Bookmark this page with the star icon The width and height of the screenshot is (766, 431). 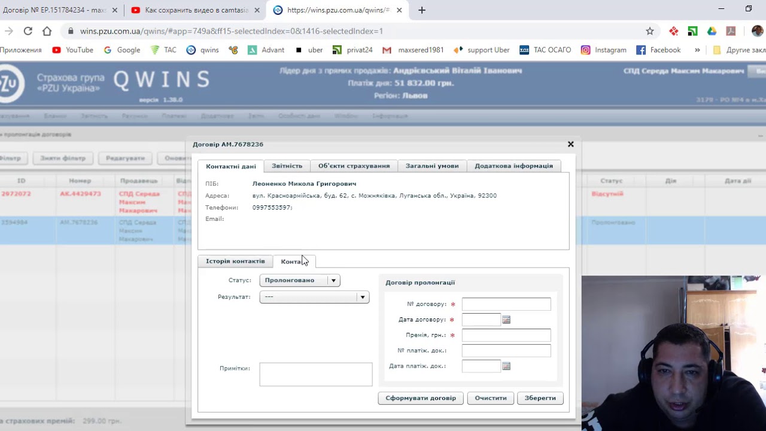(x=650, y=31)
